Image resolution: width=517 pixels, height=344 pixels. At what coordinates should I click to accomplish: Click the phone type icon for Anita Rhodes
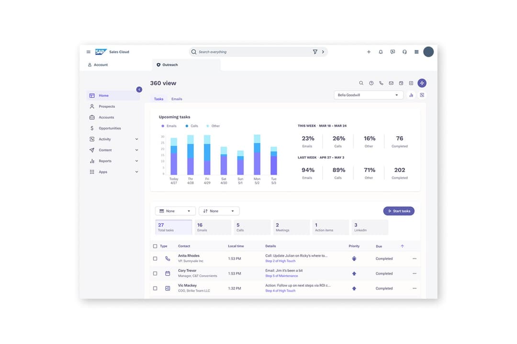click(168, 258)
